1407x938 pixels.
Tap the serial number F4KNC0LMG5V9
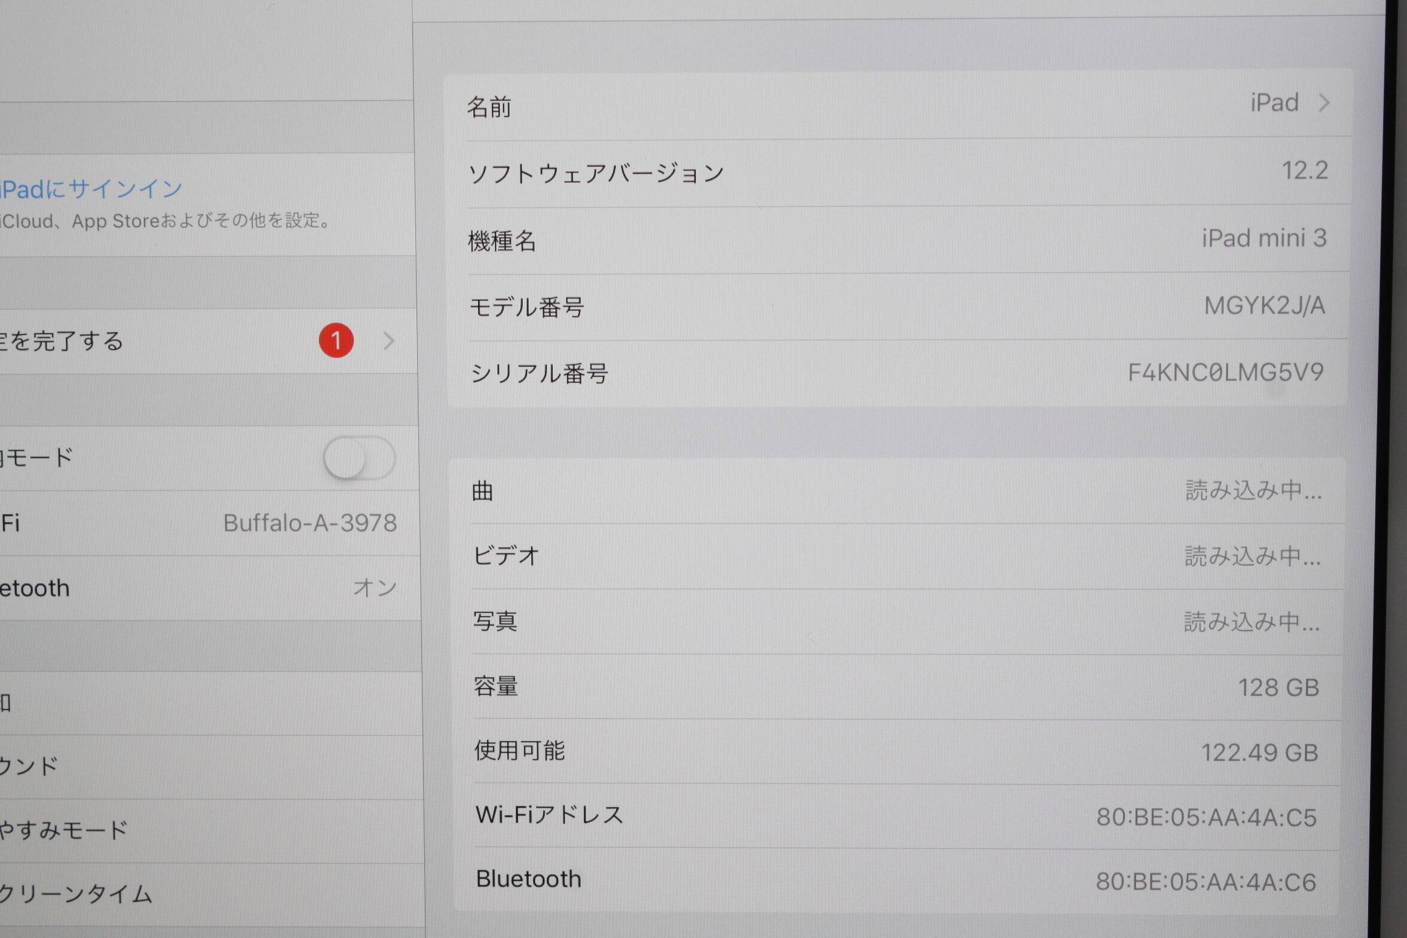[x=1225, y=373]
